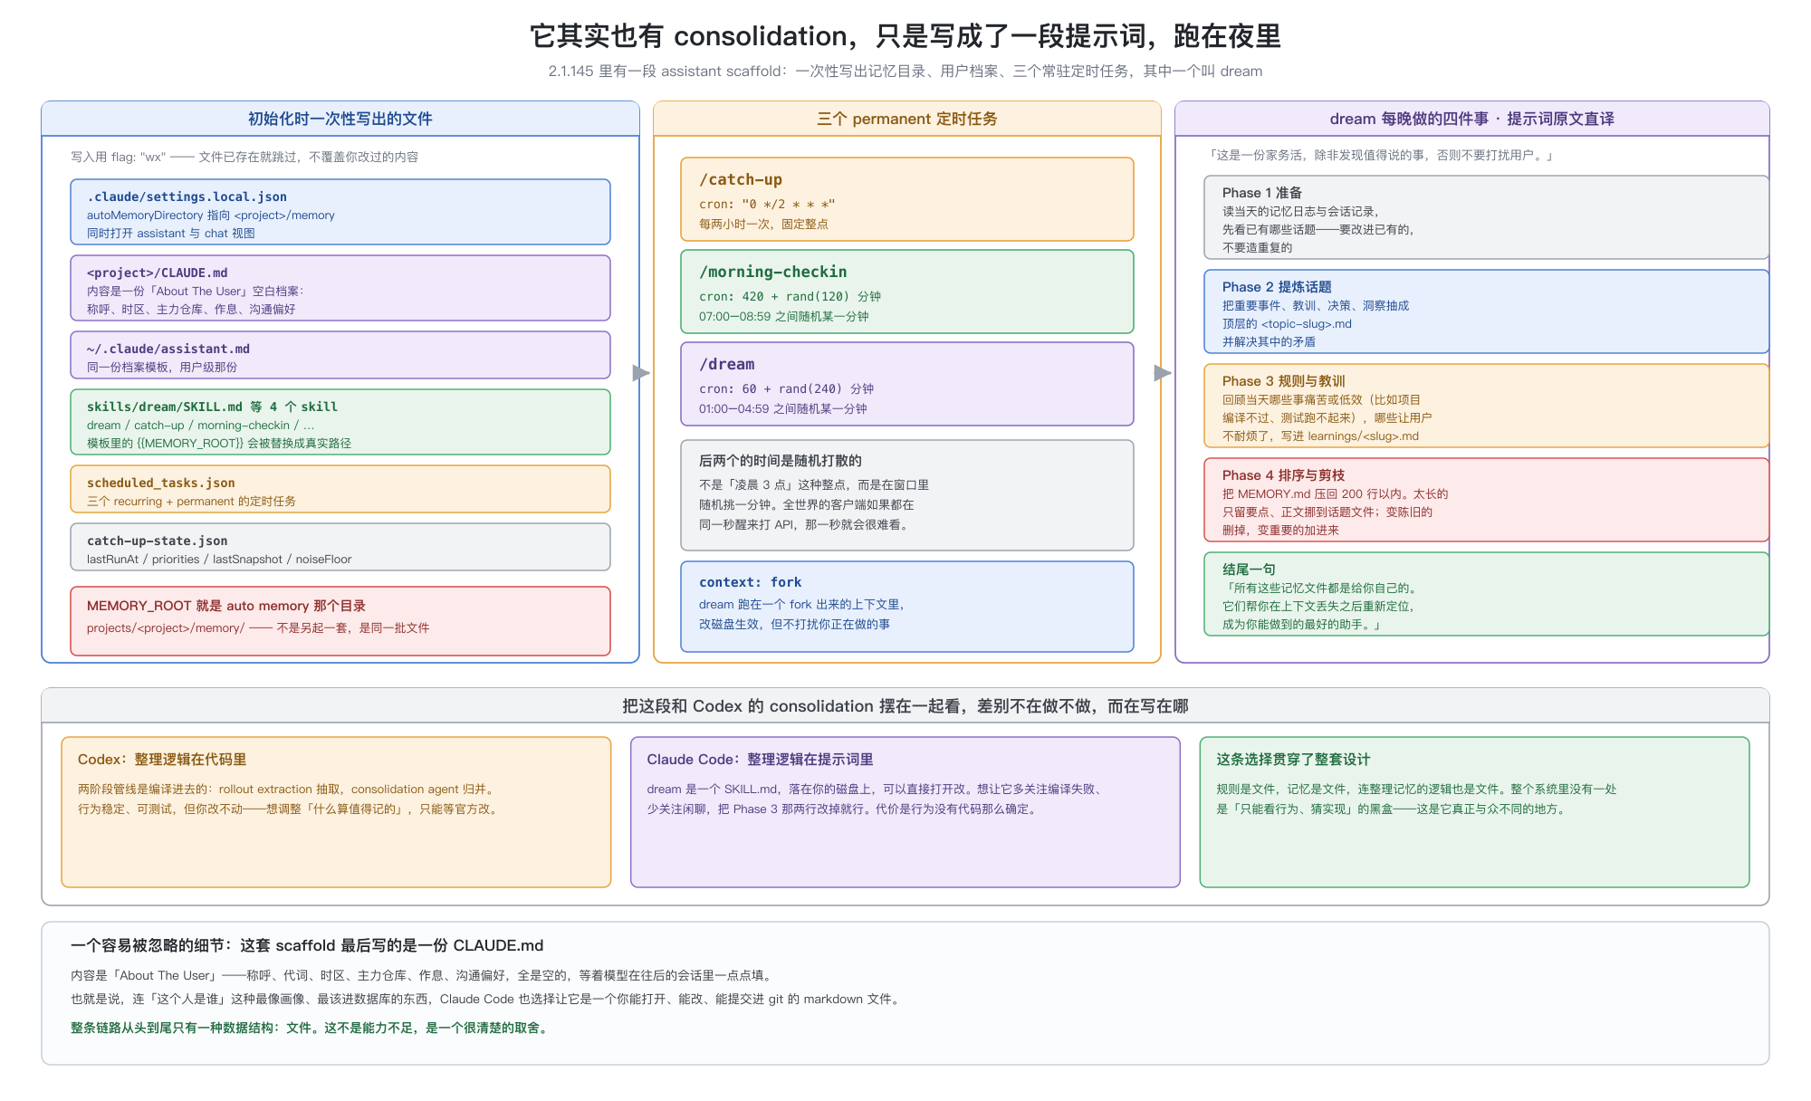
Task: Click 'cron: 420 + rand(120) 分钟' text
Action: (790, 297)
